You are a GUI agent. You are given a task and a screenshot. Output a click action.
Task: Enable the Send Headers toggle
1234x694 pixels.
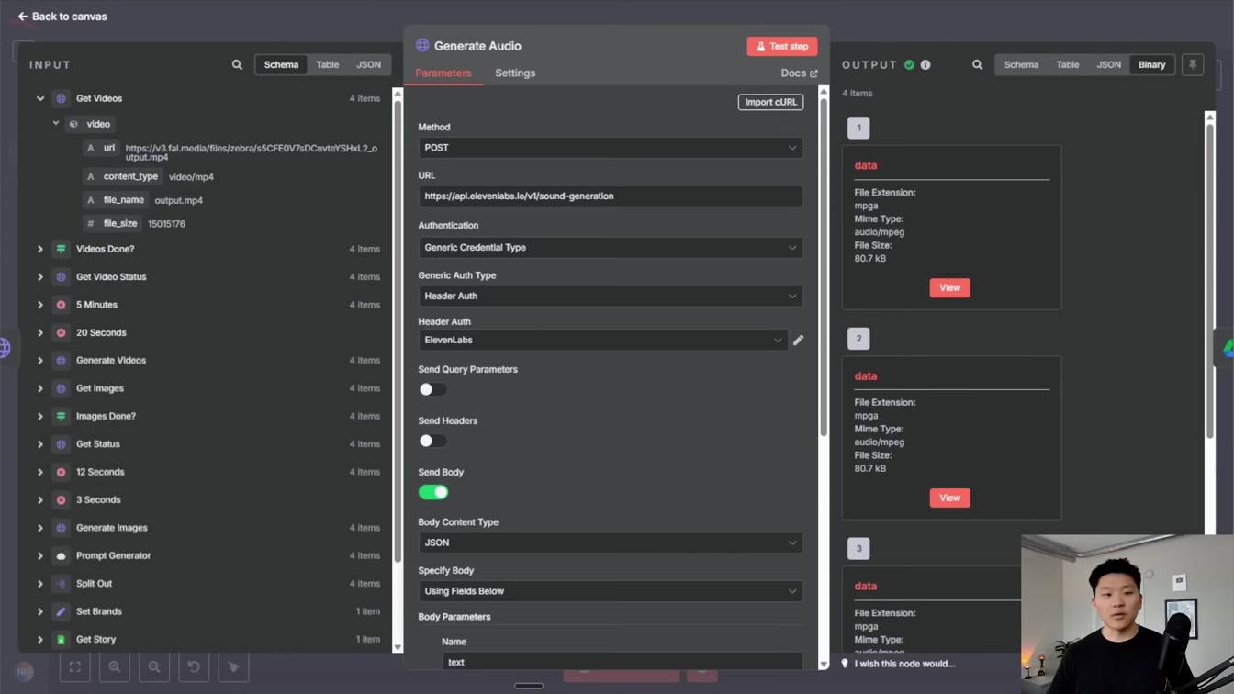[432, 441]
